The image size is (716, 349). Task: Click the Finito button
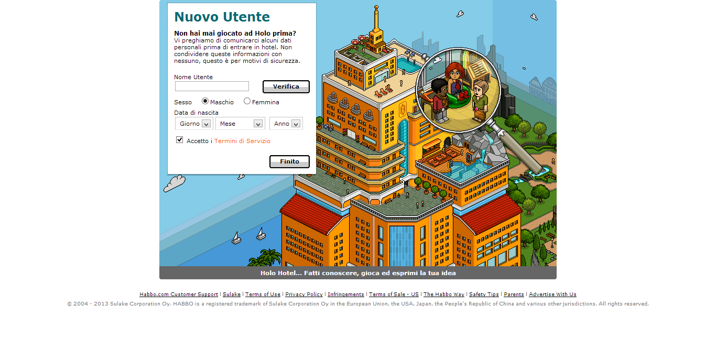pyautogui.click(x=289, y=162)
